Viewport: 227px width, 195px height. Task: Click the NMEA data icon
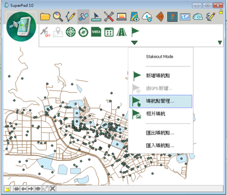(x=96, y=32)
